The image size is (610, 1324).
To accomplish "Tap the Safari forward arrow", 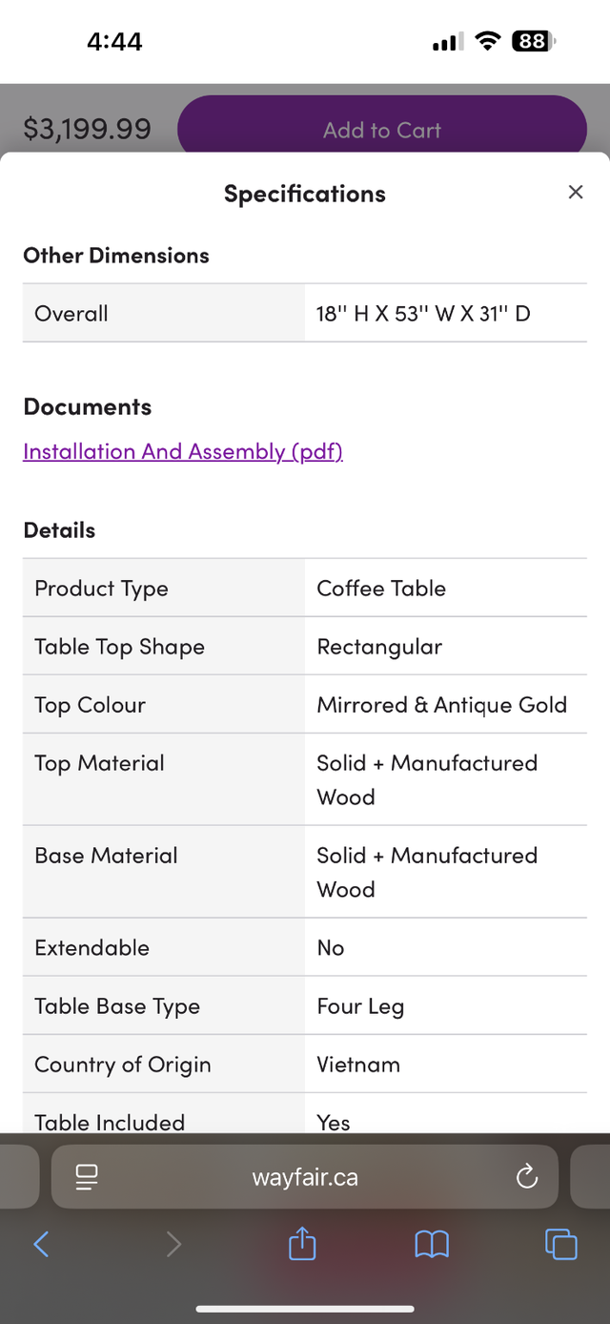I will 173,1244.
